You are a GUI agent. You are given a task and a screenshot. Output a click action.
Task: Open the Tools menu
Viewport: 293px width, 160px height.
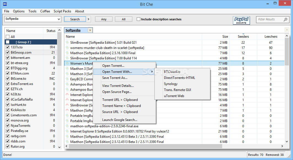pos(32,11)
